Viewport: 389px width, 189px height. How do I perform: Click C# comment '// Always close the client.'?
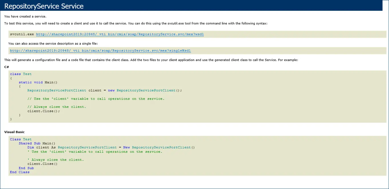(57, 107)
